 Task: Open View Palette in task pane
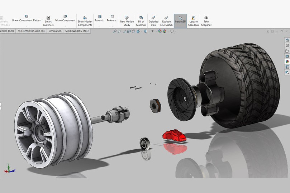pyautogui.click(x=287, y=56)
